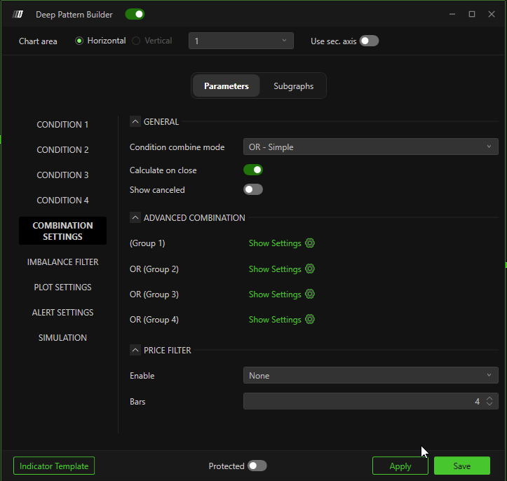This screenshot has width=507, height=481.
Task: Open the chart area number dropdown
Action: (241, 41)
